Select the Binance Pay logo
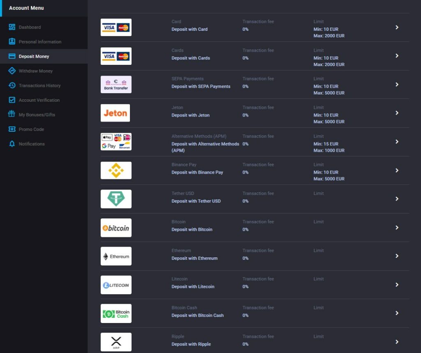 coord(116,170)
